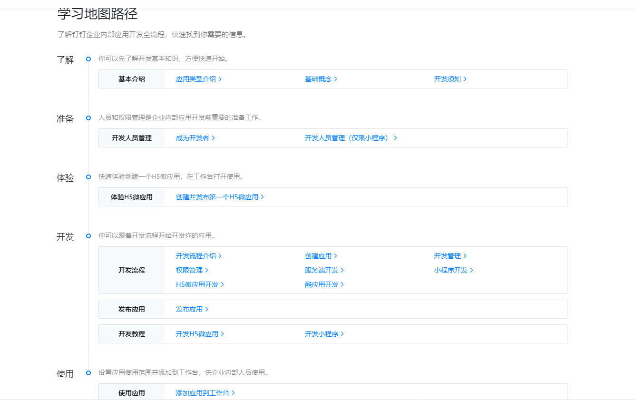Visit the 开发流程介绍 link
635x400 pixels.
(199, 256)
